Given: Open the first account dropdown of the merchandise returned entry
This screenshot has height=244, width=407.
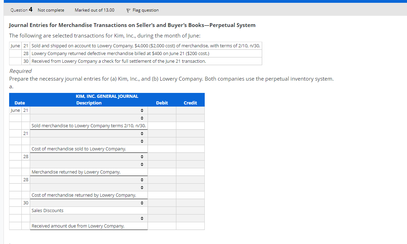Looking at the screenshot, I should 89,156.
